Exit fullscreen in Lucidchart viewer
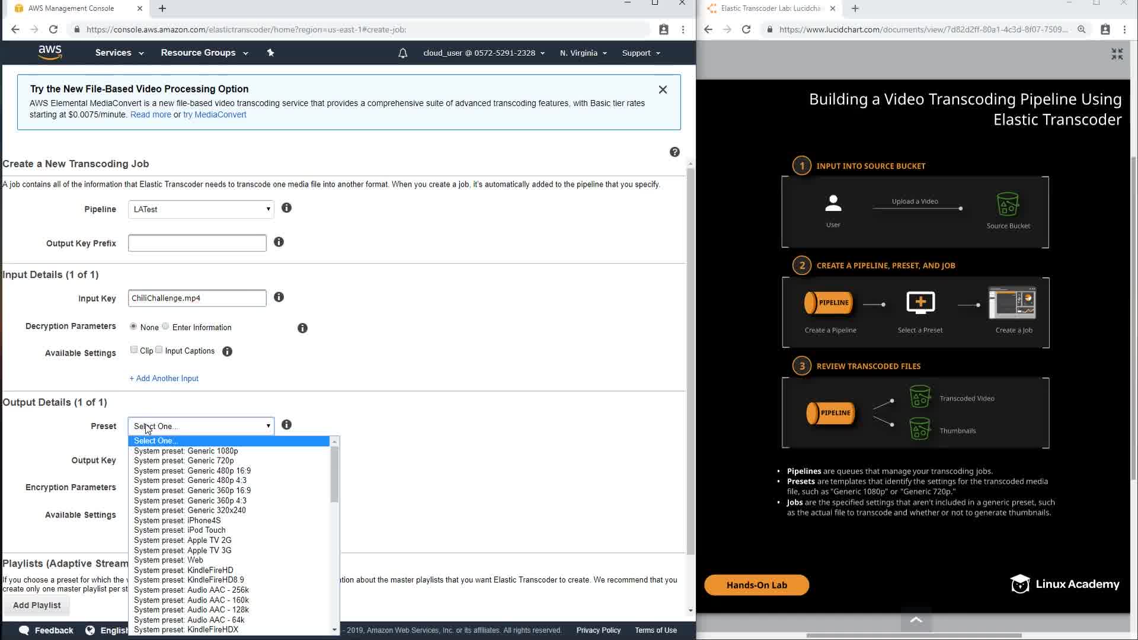1138x640 pixels. tap(1117, 54)
